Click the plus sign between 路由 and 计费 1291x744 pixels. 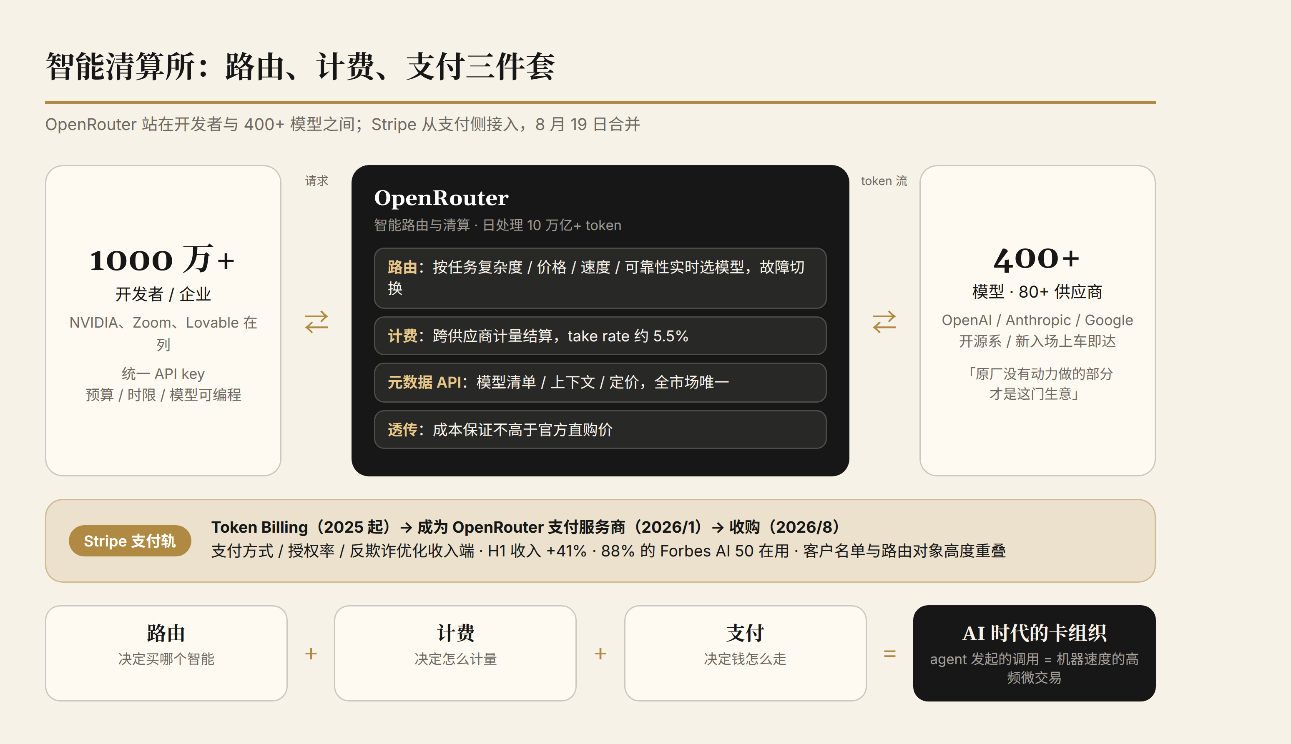pos(311,654)
